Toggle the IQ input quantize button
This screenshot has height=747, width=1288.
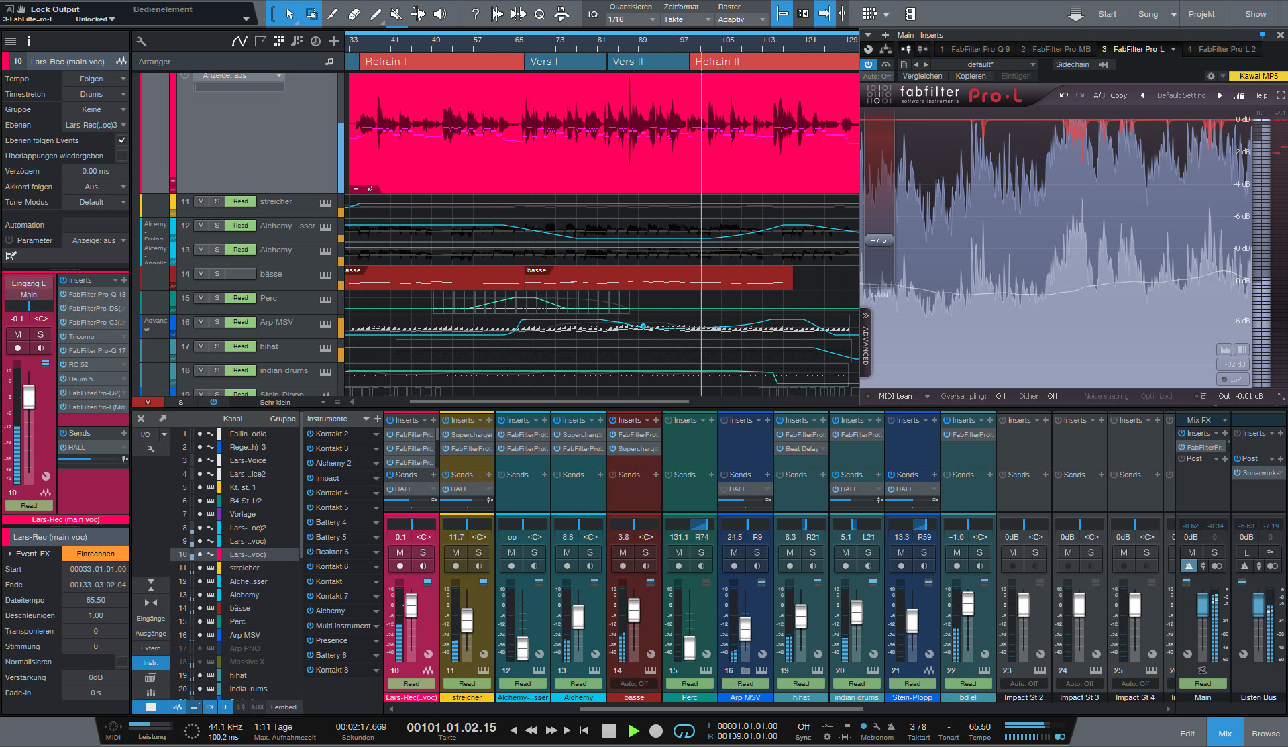593,14
